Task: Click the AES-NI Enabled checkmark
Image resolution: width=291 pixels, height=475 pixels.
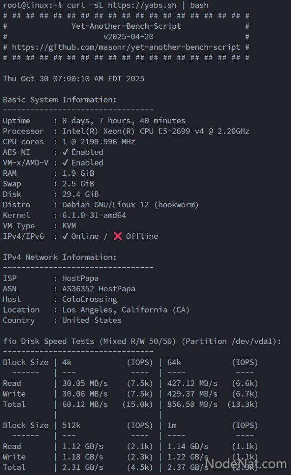Action: (x=65, y=152)
